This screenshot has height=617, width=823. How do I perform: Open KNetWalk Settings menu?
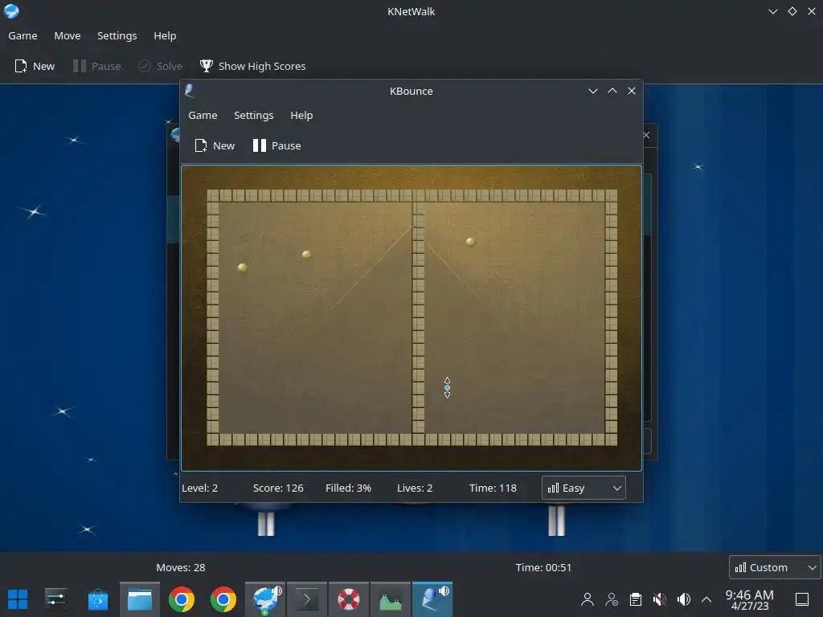[x=117, y=35]
